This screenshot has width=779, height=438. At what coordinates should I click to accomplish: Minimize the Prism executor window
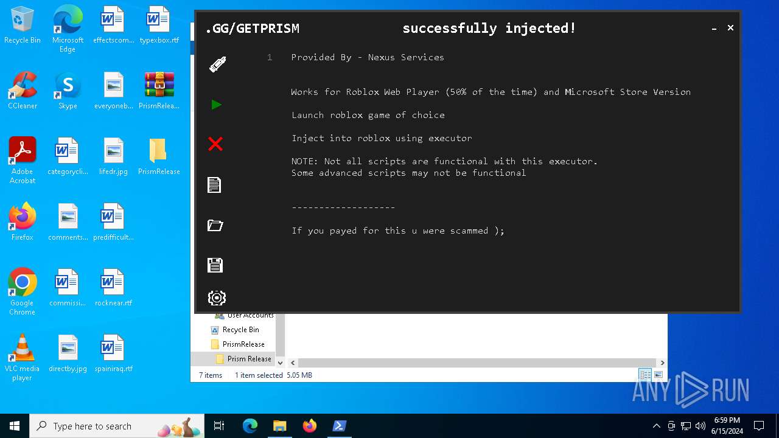[714, 29]
